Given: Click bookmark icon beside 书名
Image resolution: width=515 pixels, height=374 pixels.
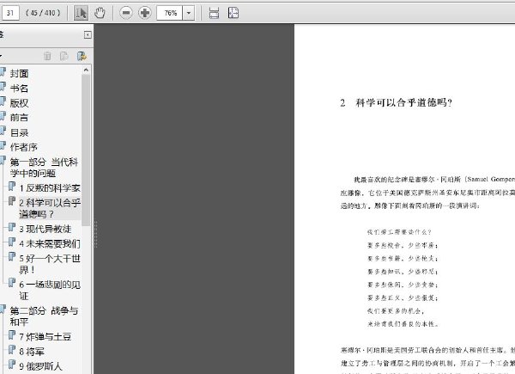Looking at the screenshot, I should point(3,87).
